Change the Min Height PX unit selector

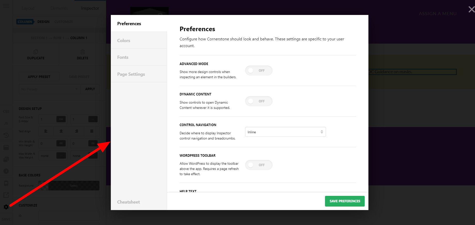93,143
